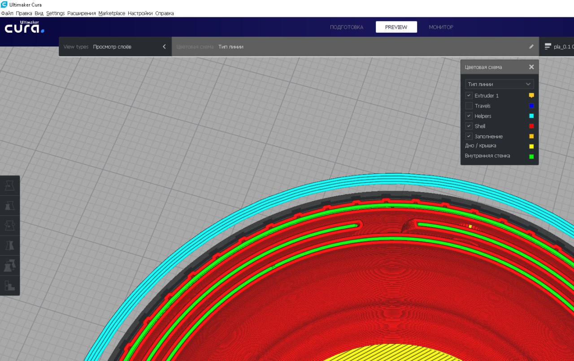
Task: Click the Дно / крышка legend label
Action: (480, 146)
